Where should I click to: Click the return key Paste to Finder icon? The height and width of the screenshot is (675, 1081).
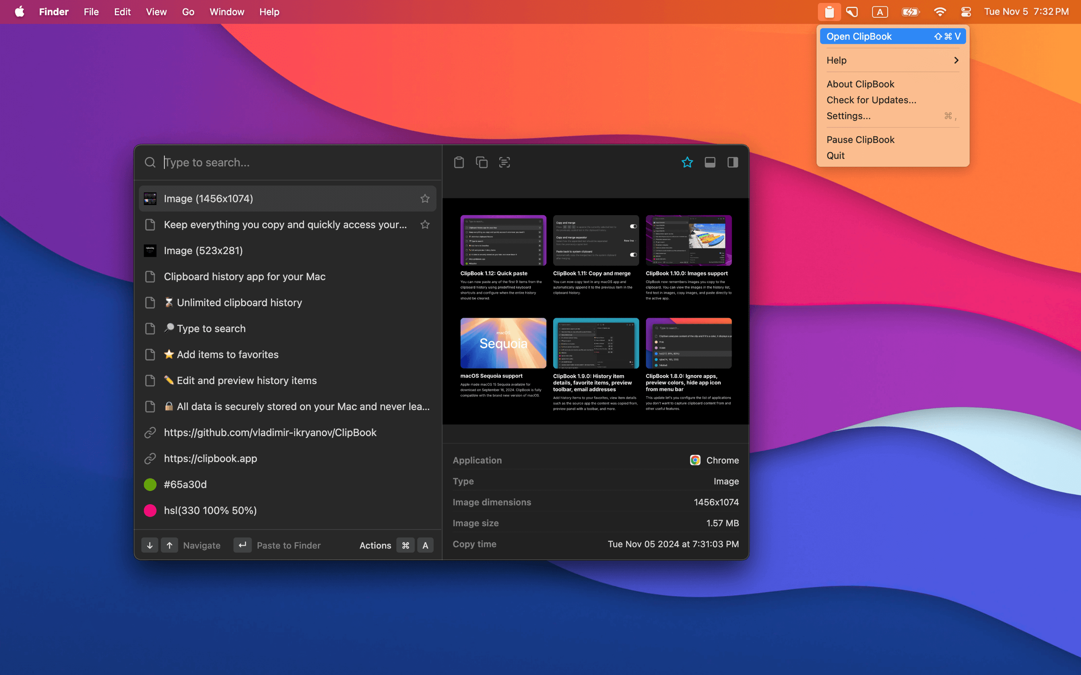click(x=242, y=545)
